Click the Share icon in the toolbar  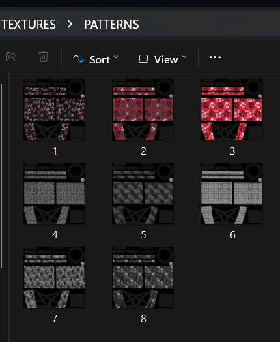11,57
